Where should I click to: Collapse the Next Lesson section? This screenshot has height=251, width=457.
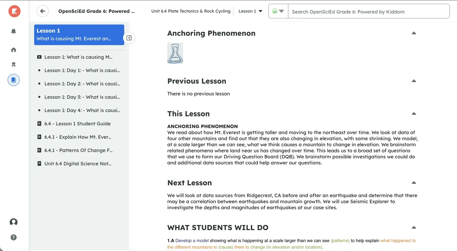tap(414, 183)
